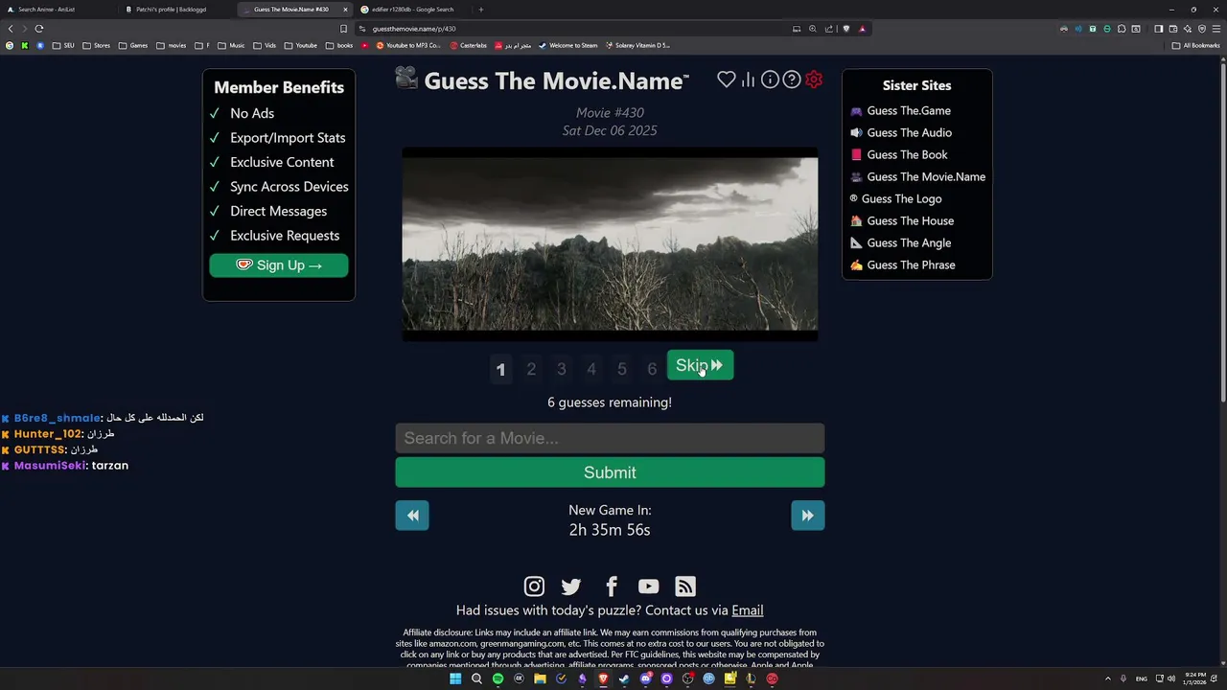Switch to Patchi's profile Backloggd tab
This screenshot has height=690, width=1227.
[x=177, y=10]
